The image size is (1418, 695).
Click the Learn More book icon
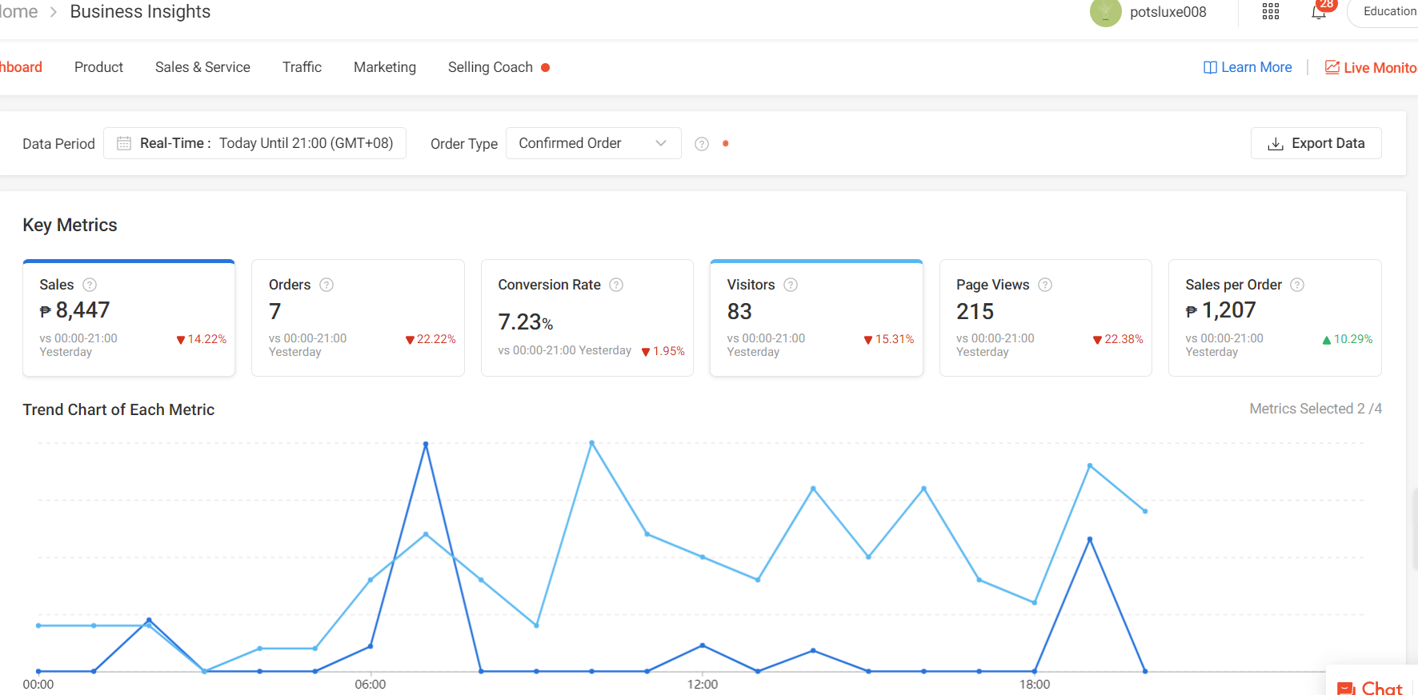point(1210,67)
